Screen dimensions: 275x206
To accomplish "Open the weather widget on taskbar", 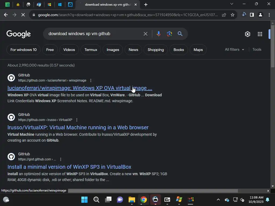I will click(6, 200).
